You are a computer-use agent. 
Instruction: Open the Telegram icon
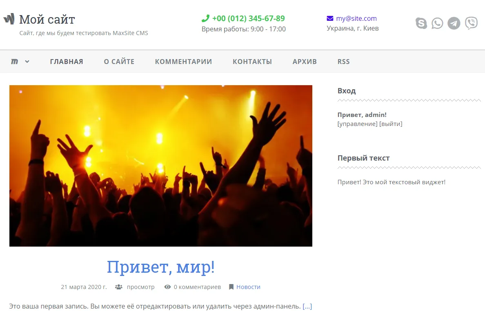point(454,23)
